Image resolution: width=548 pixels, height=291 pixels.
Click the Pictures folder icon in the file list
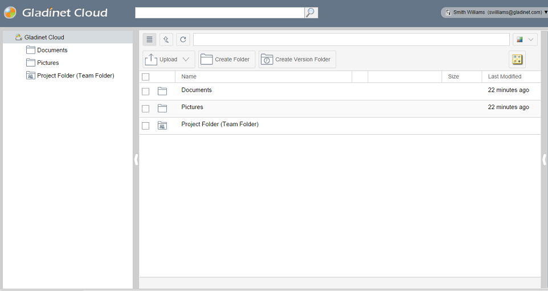pyautogui.click(x=162, y=108)
